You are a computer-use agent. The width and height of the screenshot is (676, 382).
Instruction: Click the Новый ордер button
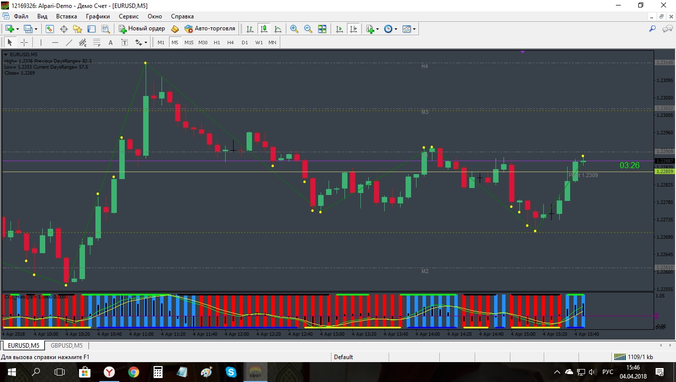[x=142, y=29]
